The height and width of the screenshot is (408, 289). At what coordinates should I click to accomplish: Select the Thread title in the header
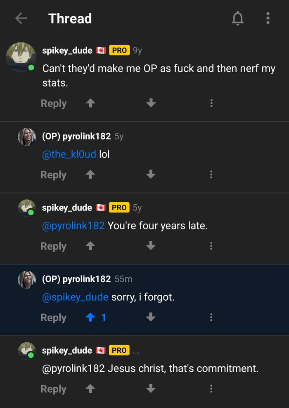70,18
